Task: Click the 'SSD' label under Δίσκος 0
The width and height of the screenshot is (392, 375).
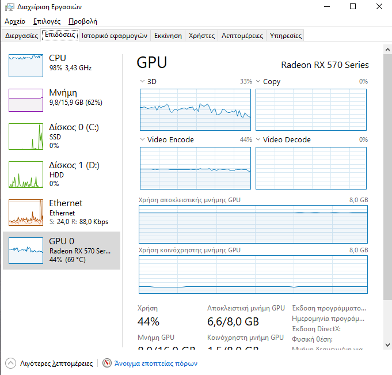Action: point(55,137)
